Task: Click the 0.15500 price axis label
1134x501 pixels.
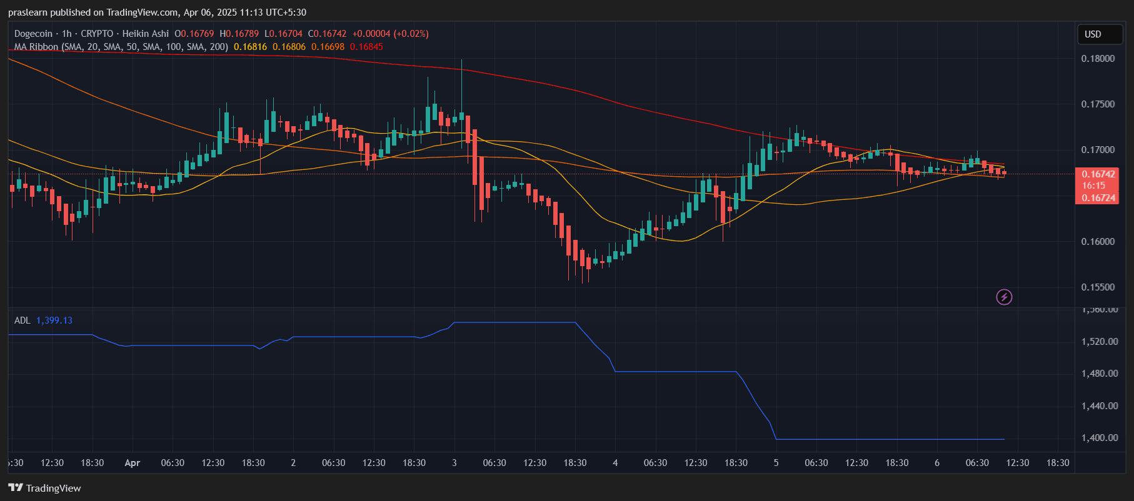Action: (x=1098, y=287)
